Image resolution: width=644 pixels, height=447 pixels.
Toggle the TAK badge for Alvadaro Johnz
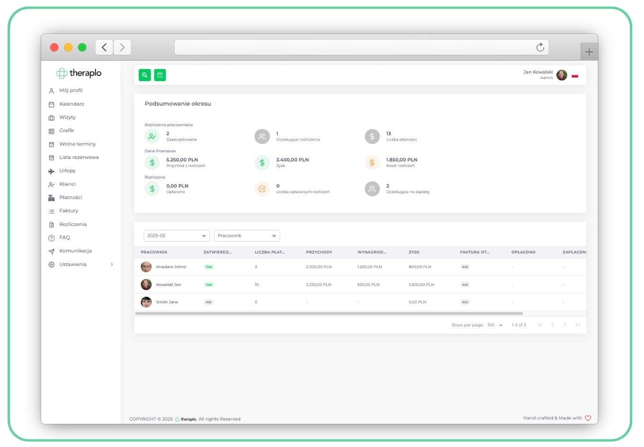pyautogui.click(x=208, y=267)
